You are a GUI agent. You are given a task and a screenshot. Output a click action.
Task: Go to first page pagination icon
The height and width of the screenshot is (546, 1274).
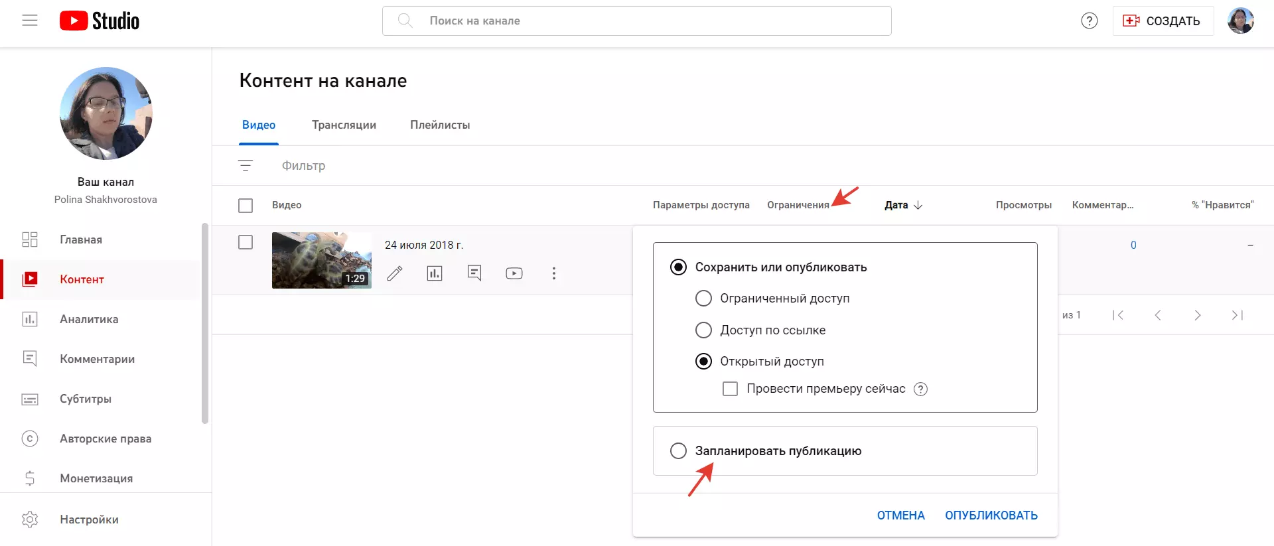point(1118,315)
